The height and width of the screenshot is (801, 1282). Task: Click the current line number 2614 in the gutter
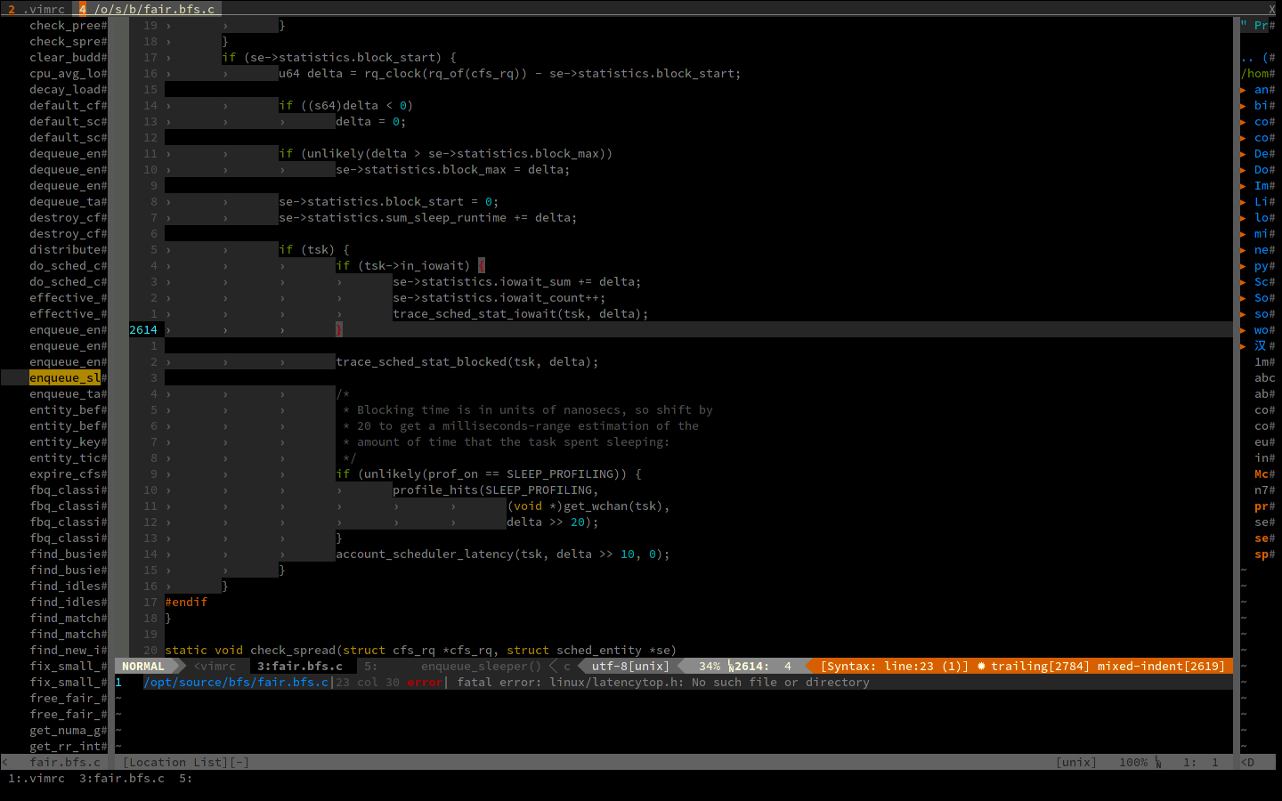143,330
